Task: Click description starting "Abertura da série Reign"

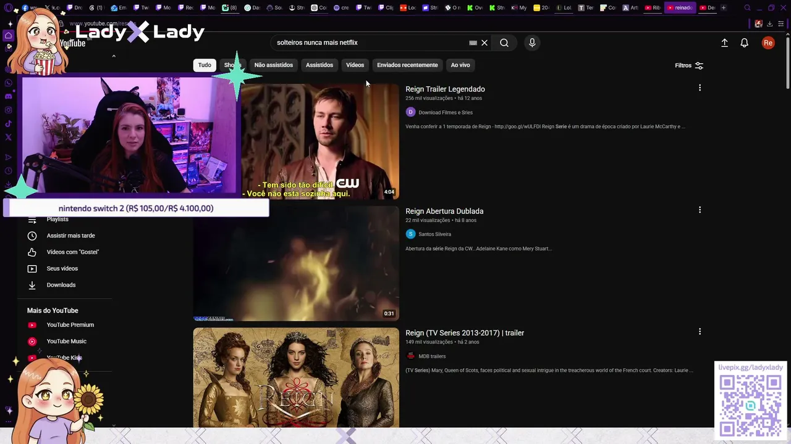Action: (x=478, y=249)
